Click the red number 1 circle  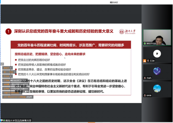pyautogui.click(x=8, y=31)
